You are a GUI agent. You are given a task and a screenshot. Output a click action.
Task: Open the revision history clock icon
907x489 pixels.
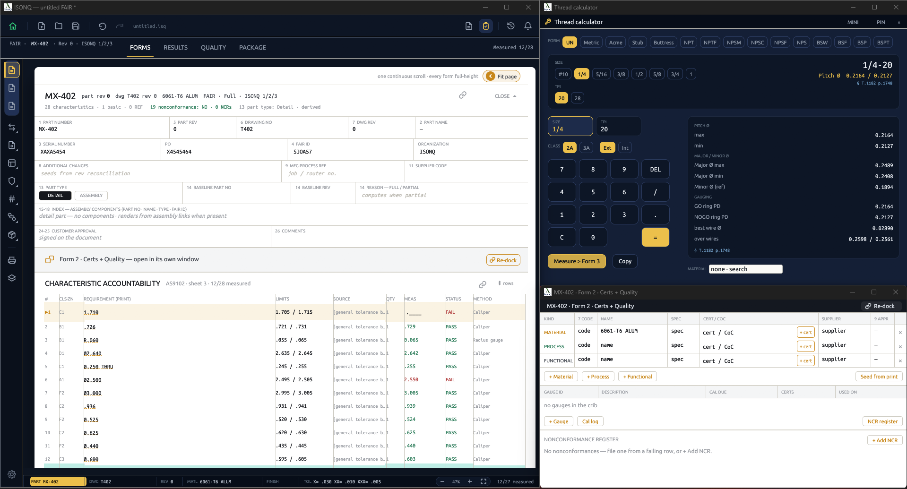511,26
